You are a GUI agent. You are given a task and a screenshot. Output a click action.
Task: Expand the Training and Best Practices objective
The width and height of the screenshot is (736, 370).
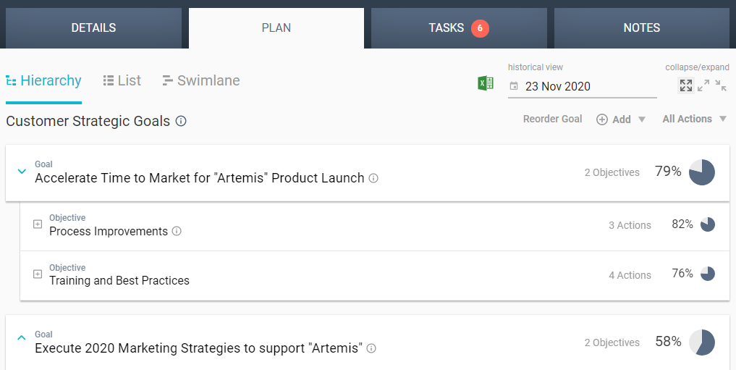point(38,274)
